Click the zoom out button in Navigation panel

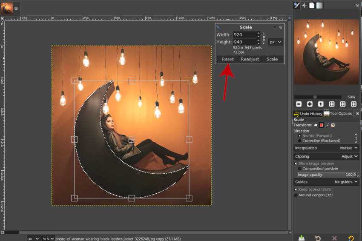[299, 104]
